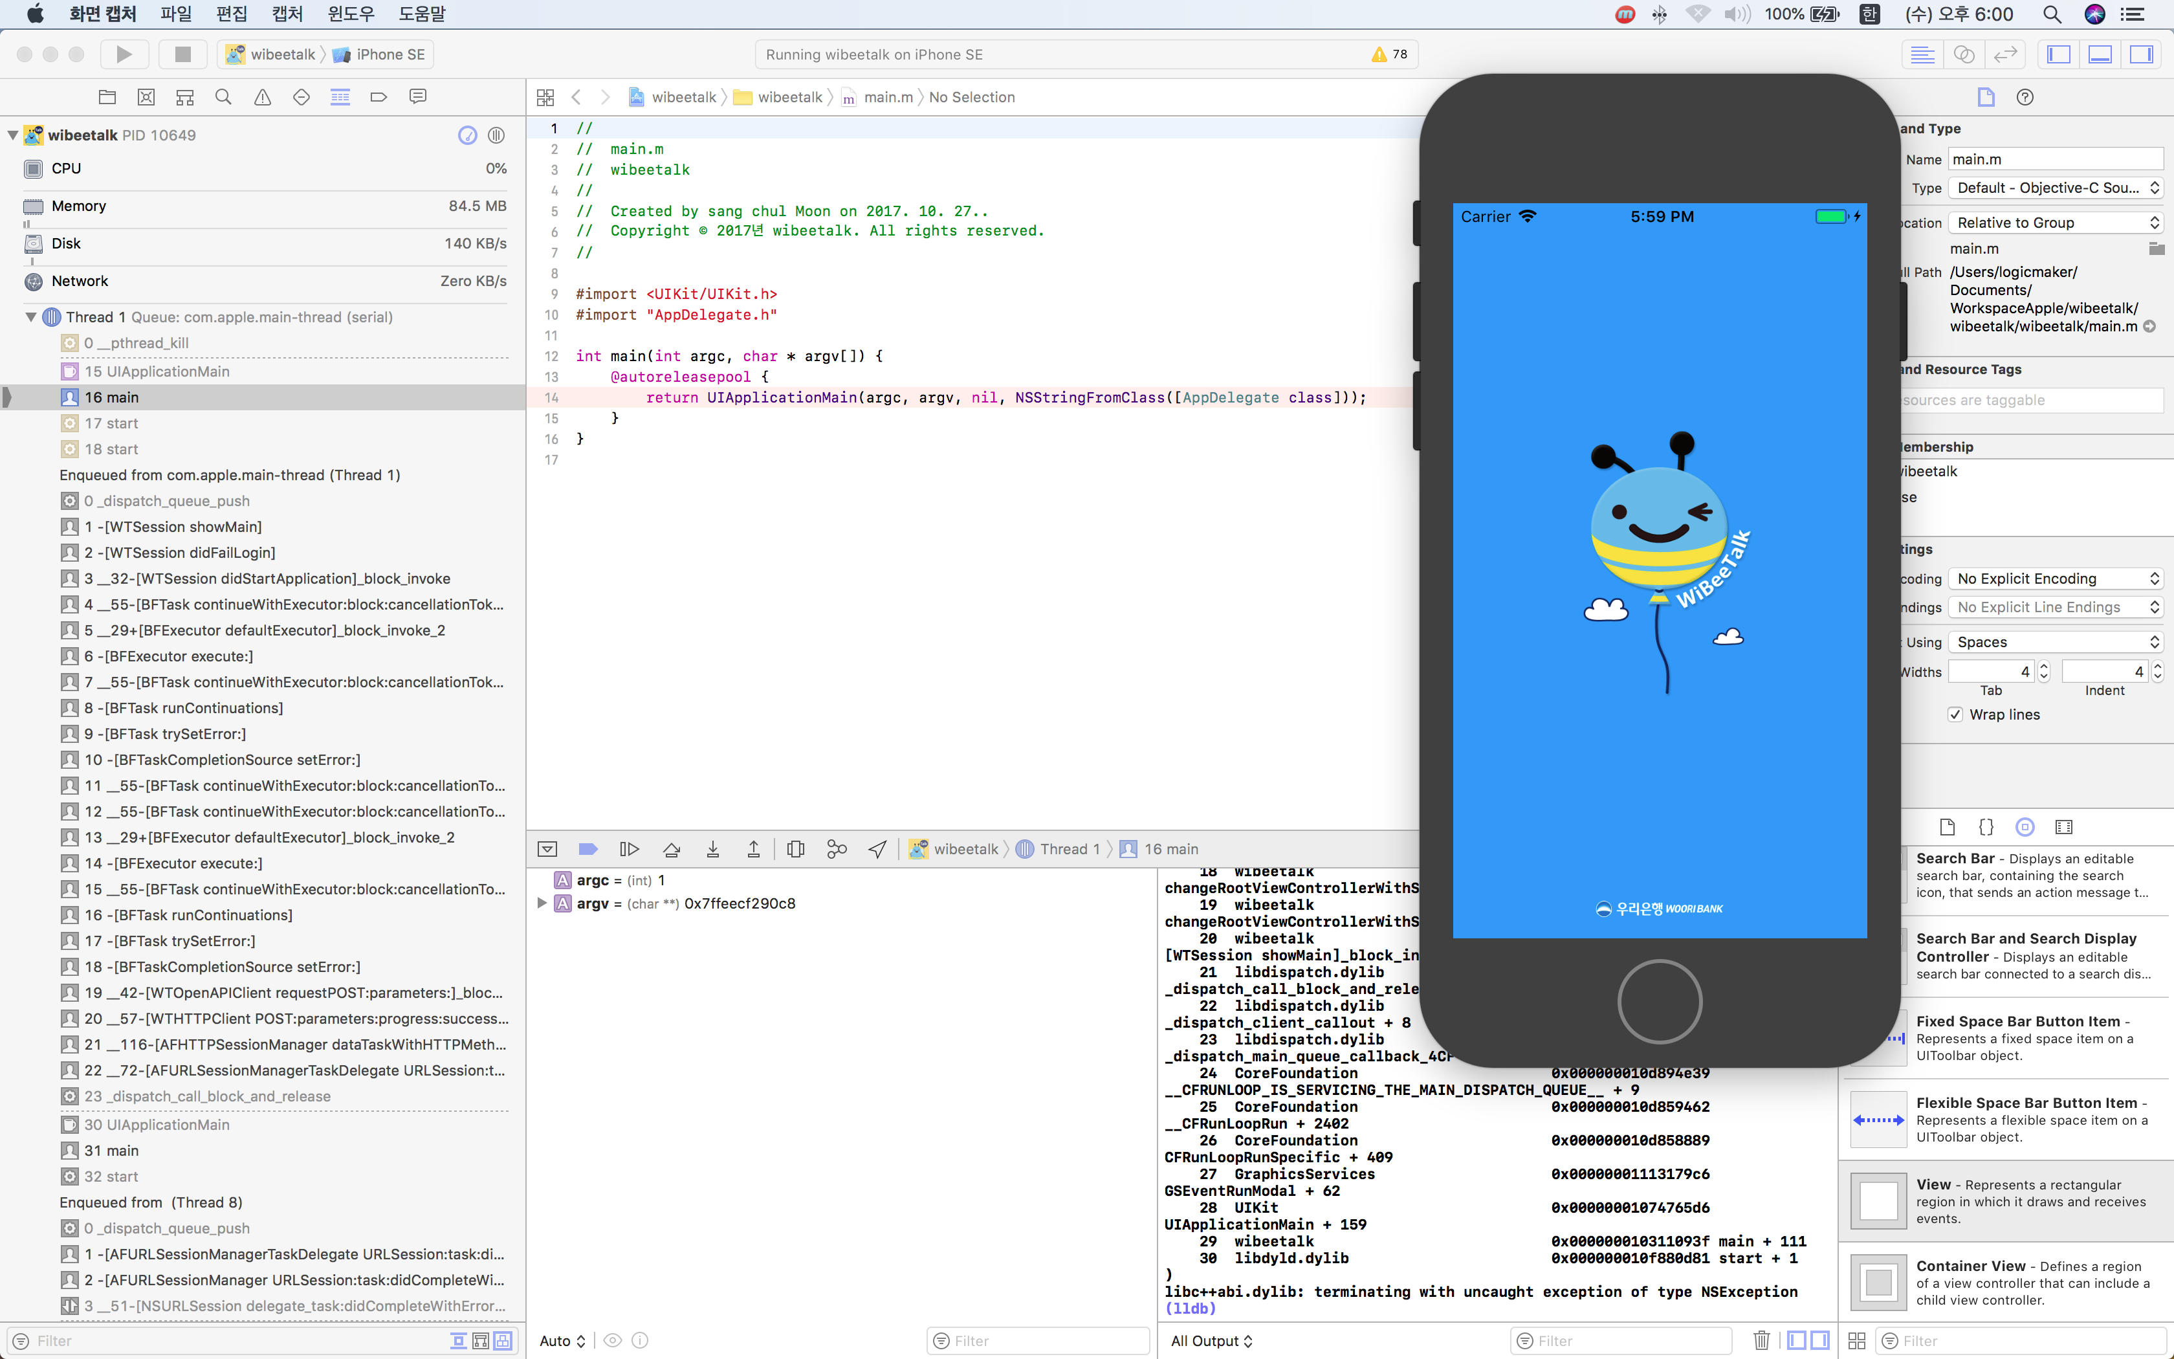The image size is (2174, 1359).
Task: Click the Step into debug button
Action: tap(712, 848)
